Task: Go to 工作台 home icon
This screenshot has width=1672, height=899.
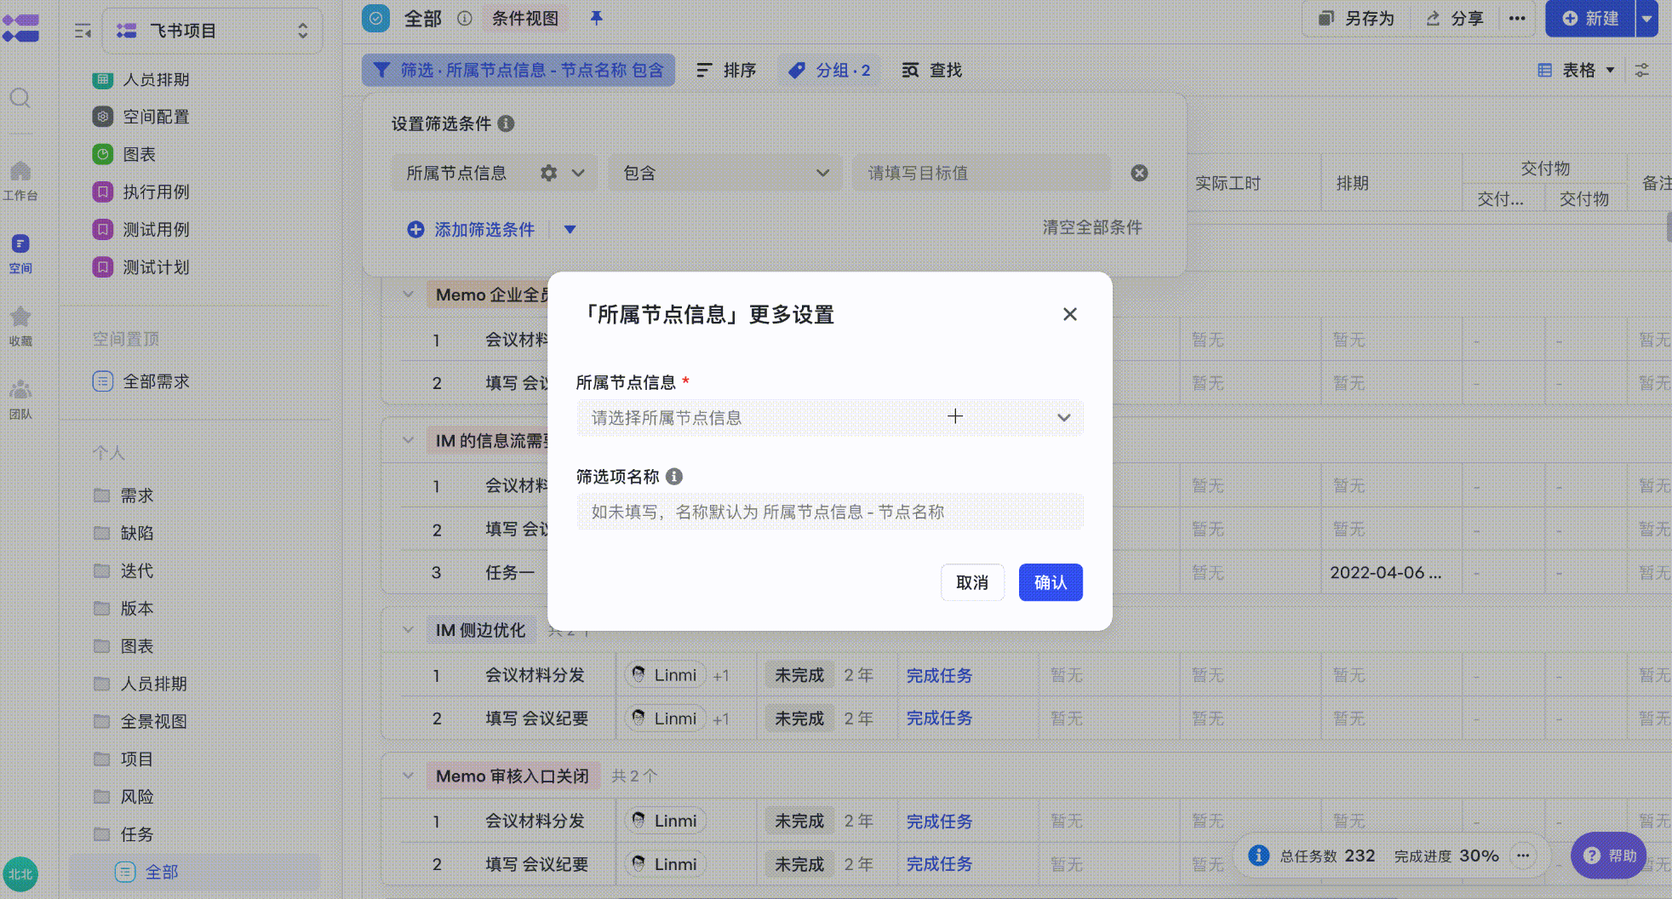Action: pos(20,180)
